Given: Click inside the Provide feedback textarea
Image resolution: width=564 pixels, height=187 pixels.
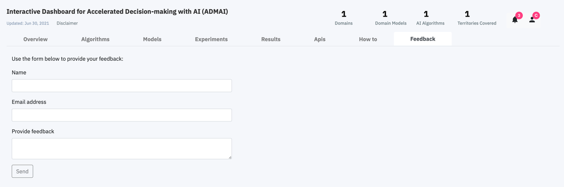Looking at the screenshot, I should pos(121,148).
